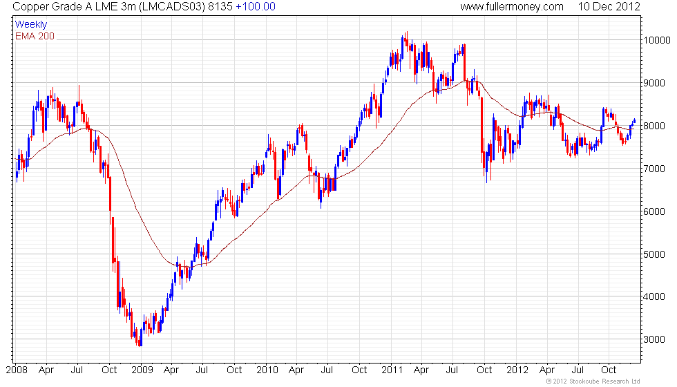Image resolution: width=677 pixels, height=387 pixels.
Task: Select the ticker code (LMCADS03)
Action: (x=172, y=6)
